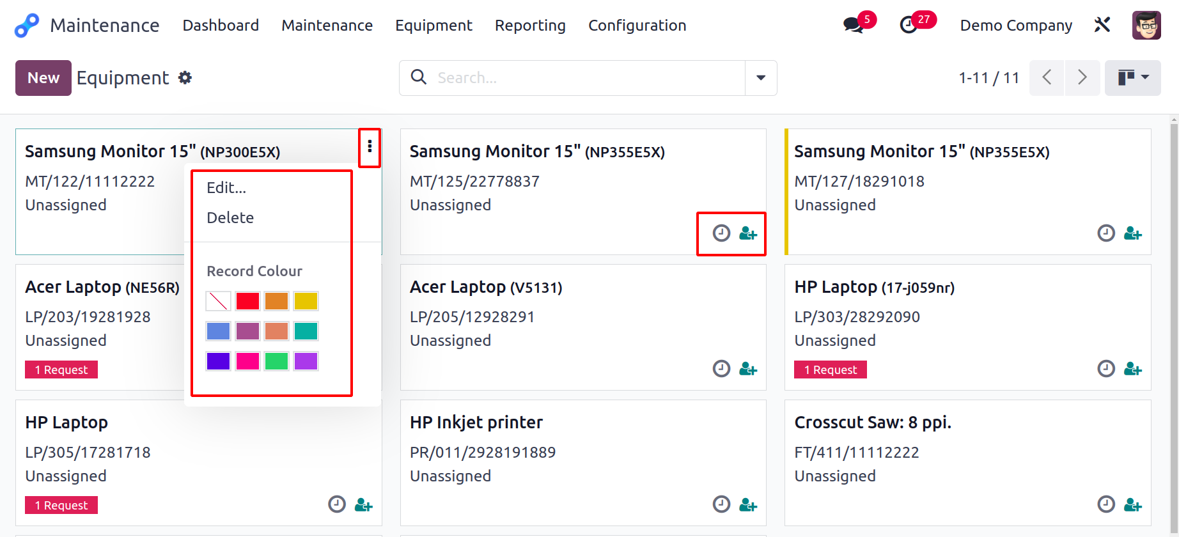Viewport: 1179px width, 537px height.
Task: Select the yellow record colour
Action: pyautogui.click(x=306, y=300)
